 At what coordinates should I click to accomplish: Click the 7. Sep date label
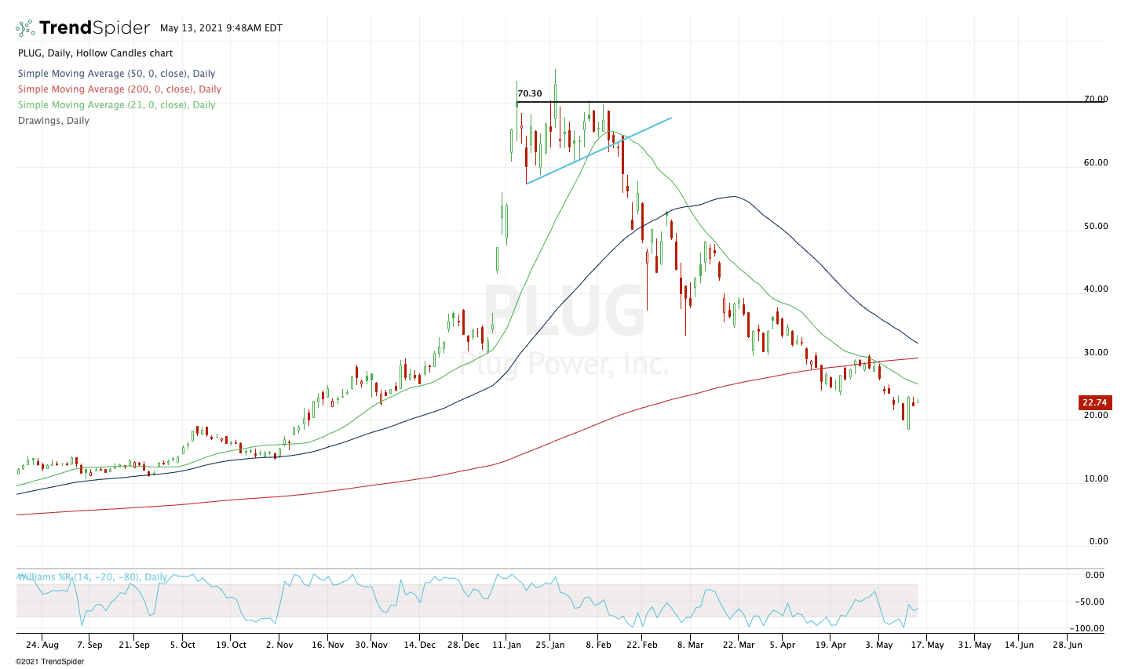(89, 645)
